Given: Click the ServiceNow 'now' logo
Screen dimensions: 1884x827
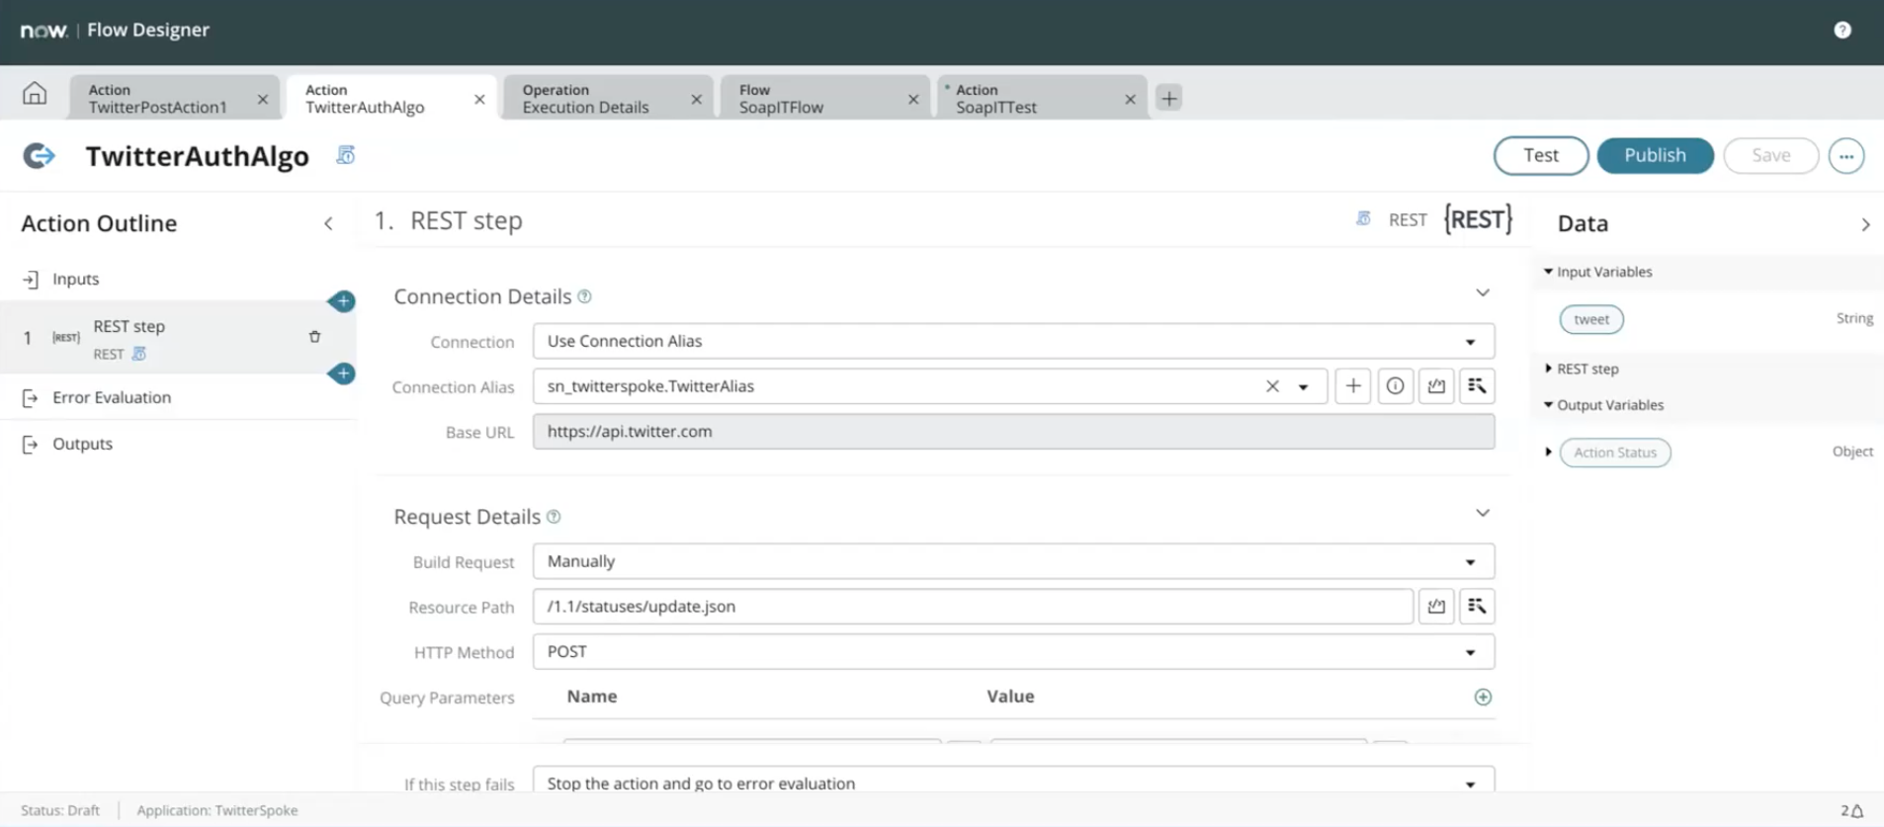Looking at the screenshot, I should [43, 31].
